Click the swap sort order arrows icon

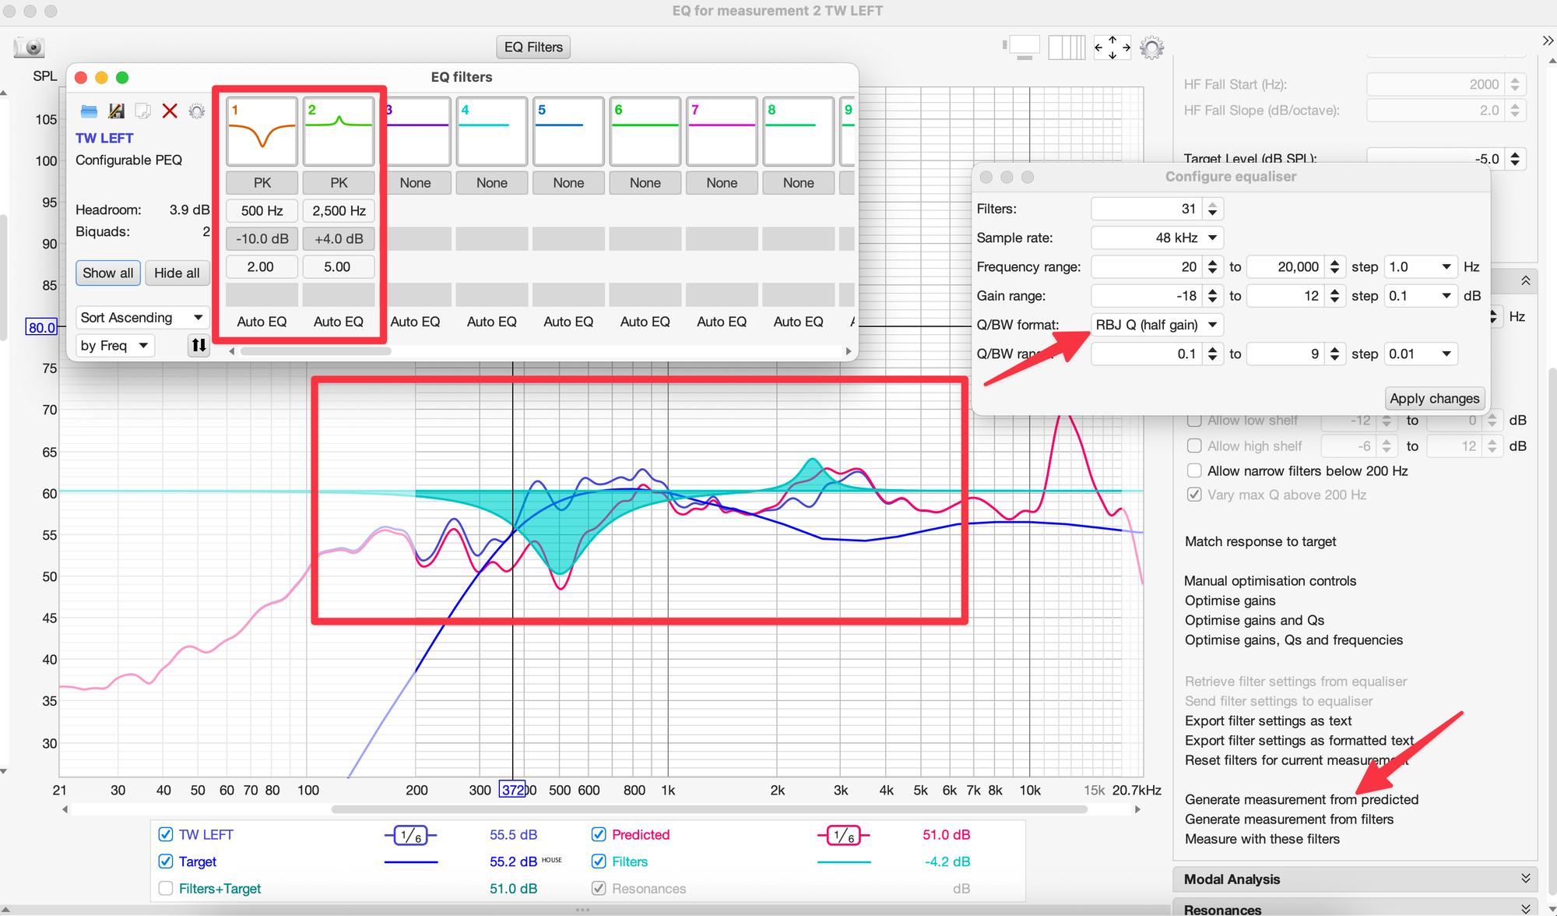tap(199, 345)
